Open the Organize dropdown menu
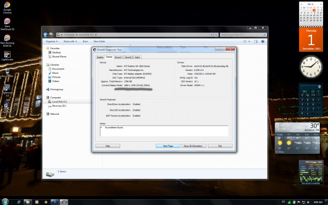 coord(52,41)
